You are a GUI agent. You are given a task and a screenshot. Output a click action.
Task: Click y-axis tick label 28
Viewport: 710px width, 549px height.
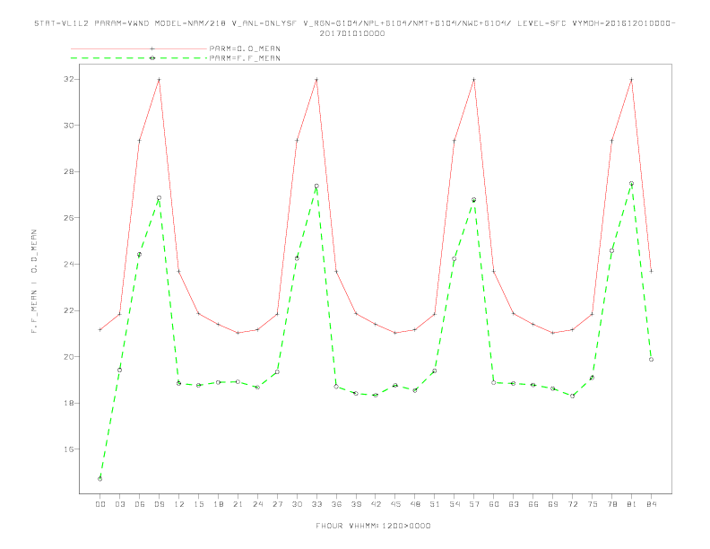coord(68,171)
